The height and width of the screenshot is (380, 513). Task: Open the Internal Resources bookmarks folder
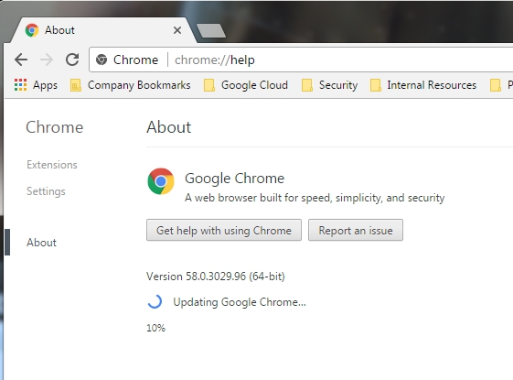pos(423,85)
